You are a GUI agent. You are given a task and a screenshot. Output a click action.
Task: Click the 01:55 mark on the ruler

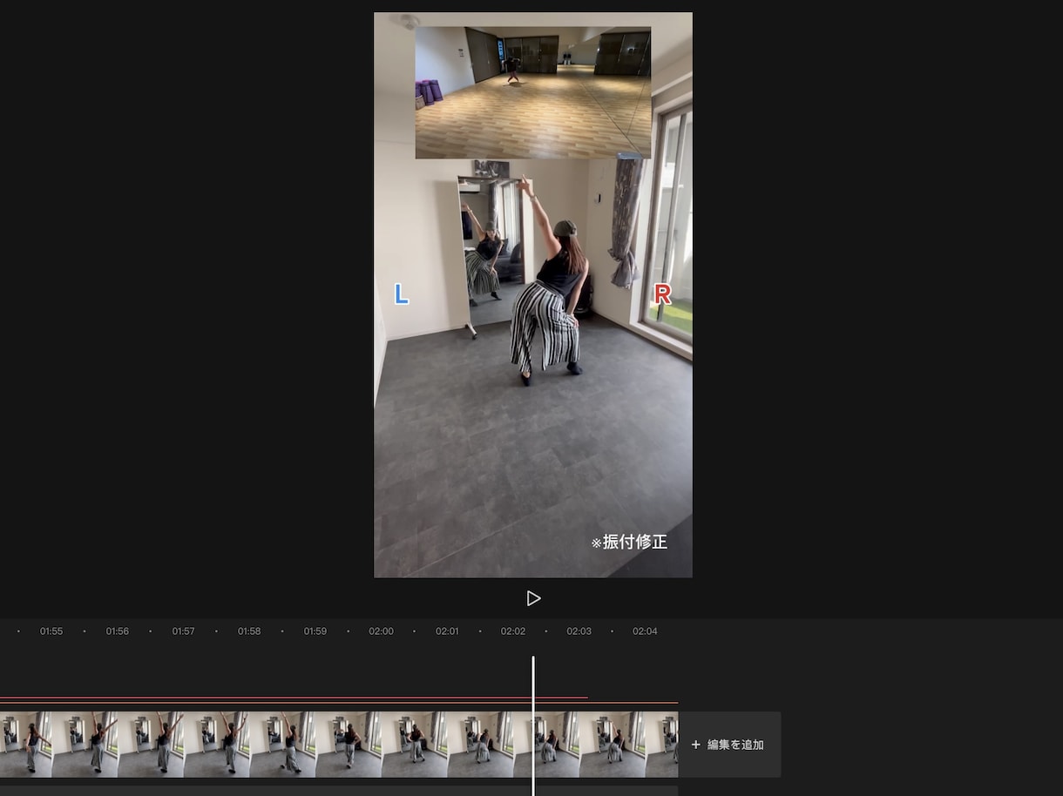pos(51,631)
